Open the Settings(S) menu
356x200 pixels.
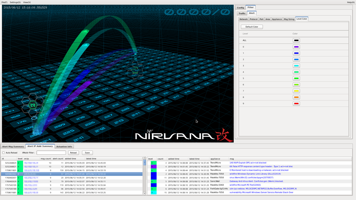pos(15,2)
